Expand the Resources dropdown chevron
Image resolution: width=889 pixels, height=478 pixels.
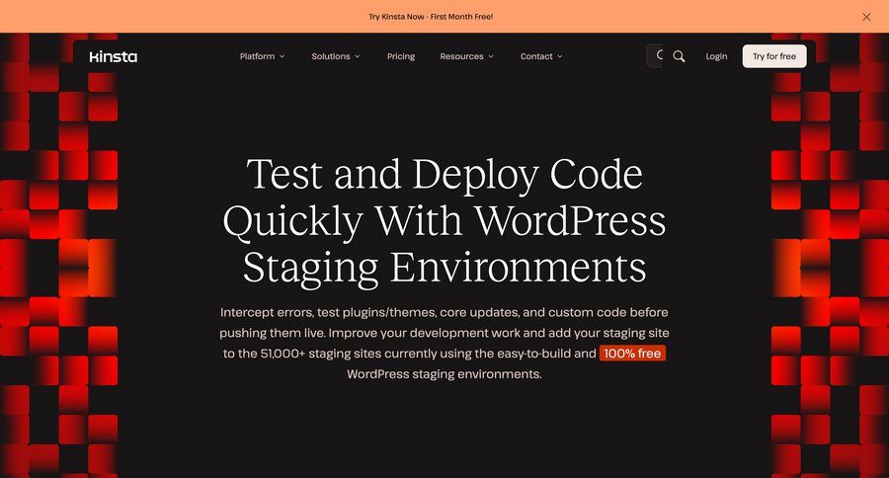491,56
